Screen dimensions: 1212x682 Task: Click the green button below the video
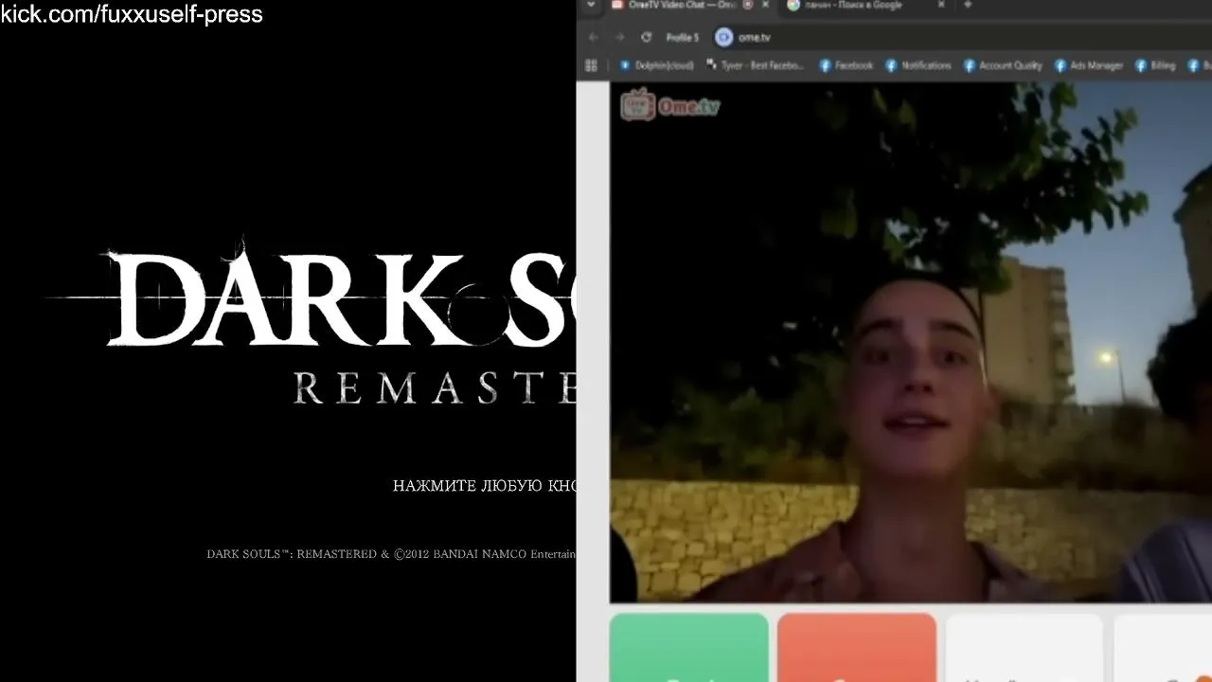pyautogui.click(x=688, y=648)
